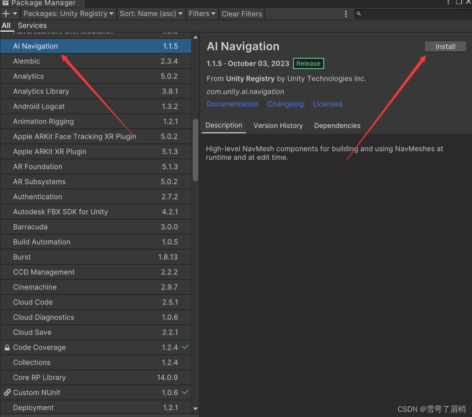This screenshot has height=417, width=472.
Task: Click the package list scroll-up arrow
Action: tap(195, 37)
